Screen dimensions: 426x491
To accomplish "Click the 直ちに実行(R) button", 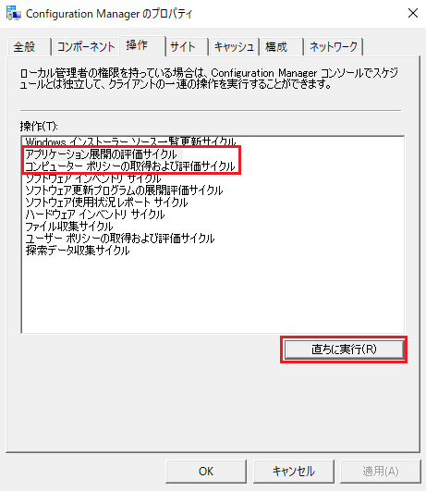I will tap(344, 350).
